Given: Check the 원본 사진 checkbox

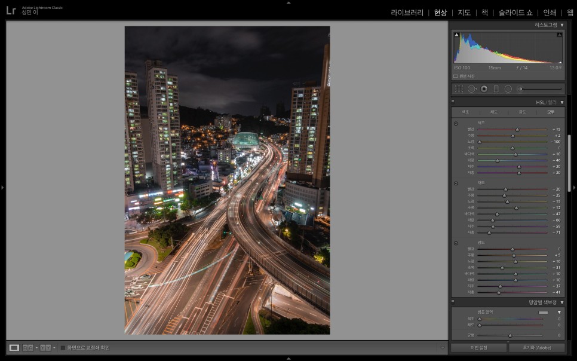Looking at the screenshot, I should [456, 77].
